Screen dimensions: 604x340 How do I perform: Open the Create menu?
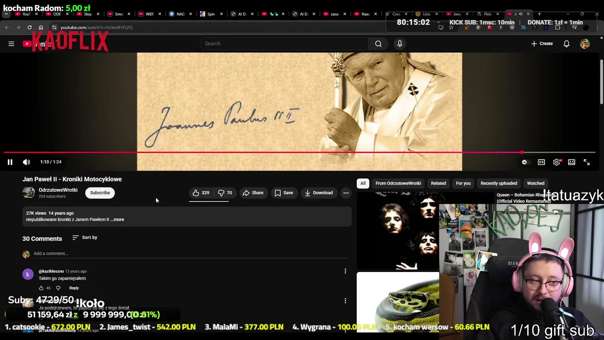tap(542, 43)
